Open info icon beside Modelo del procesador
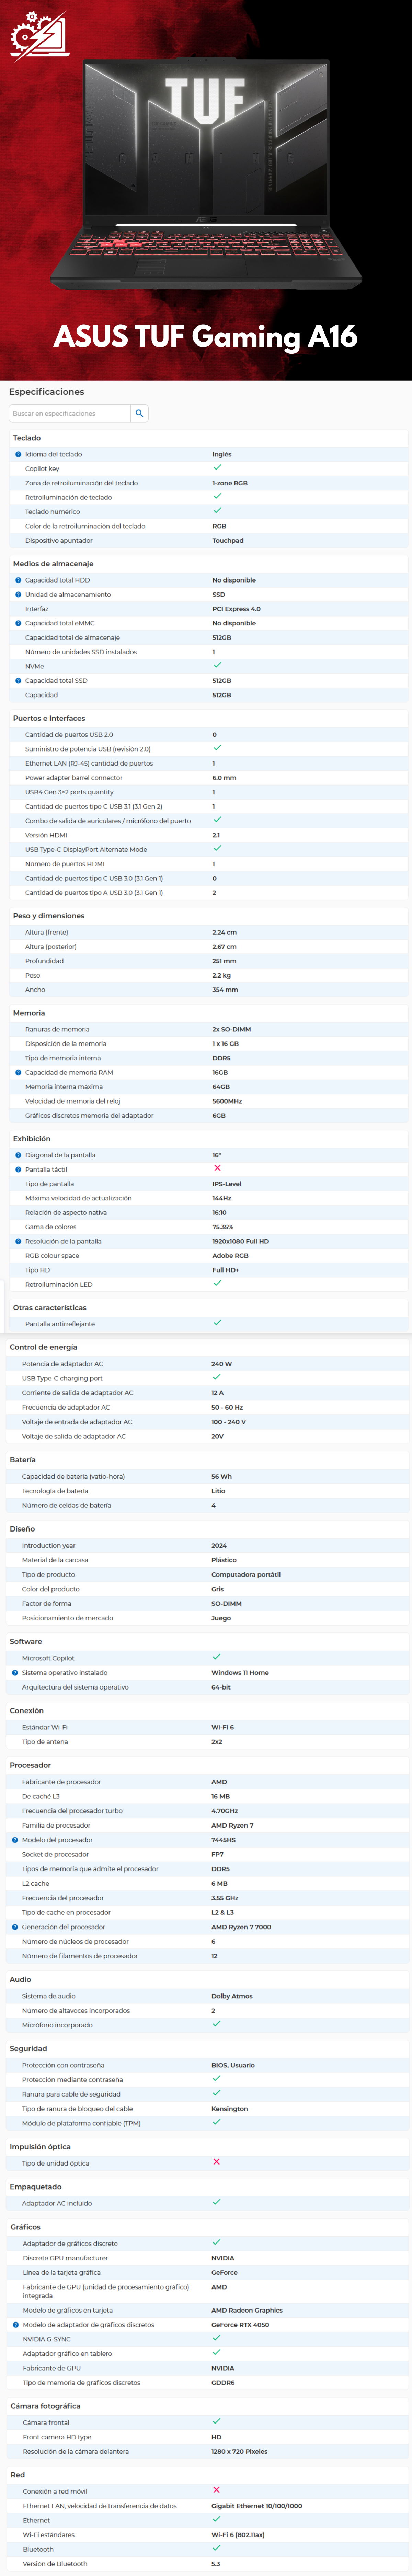The height and width of the screenshot is (2576, 412). [x=15, y=1840]
